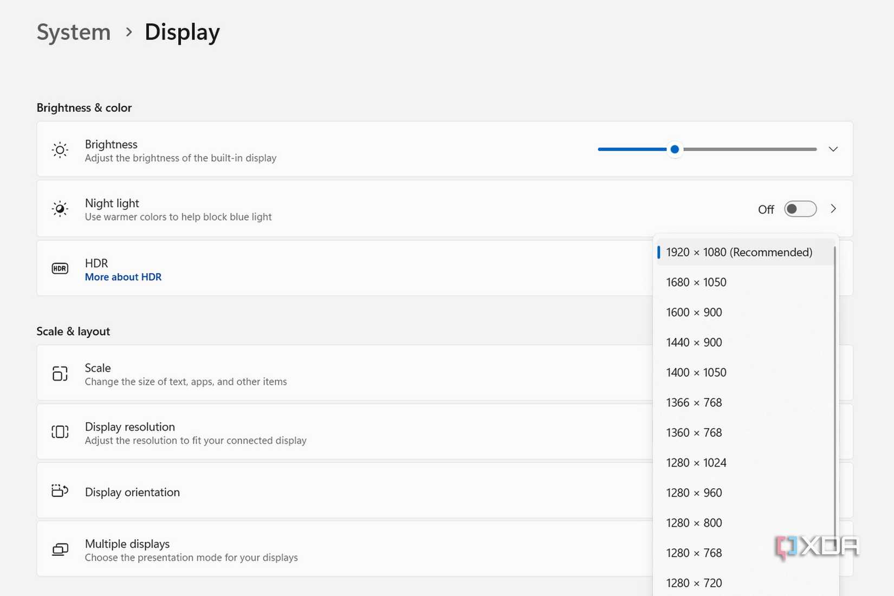Open the More about HDR link

(123, 277)
